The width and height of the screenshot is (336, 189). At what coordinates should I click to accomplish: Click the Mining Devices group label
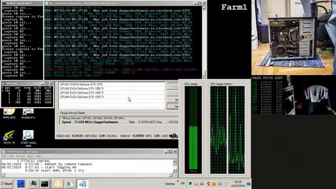tap(93, 118)
